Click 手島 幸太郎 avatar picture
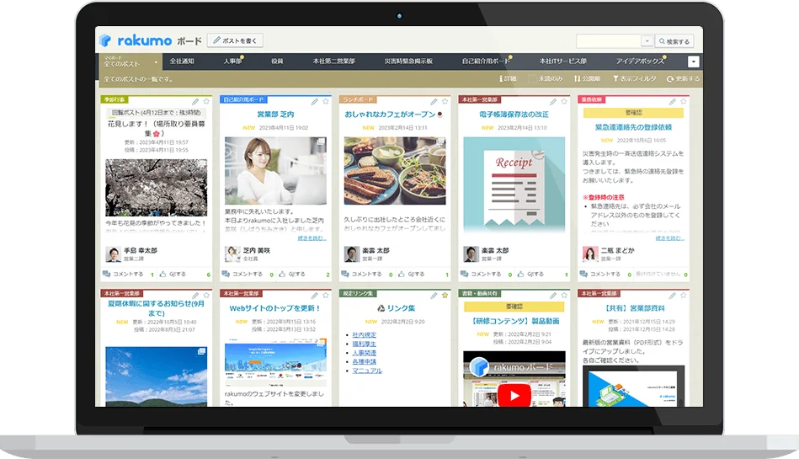Image resolution: width=799 pixels, height=459 pixels. (x=113, y=254)
